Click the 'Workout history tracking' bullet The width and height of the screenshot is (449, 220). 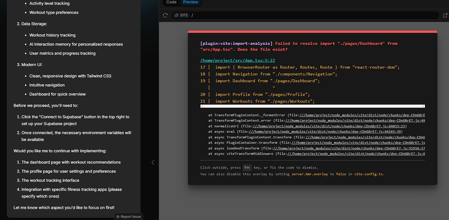pyautogui.click(x=52, y=35)
